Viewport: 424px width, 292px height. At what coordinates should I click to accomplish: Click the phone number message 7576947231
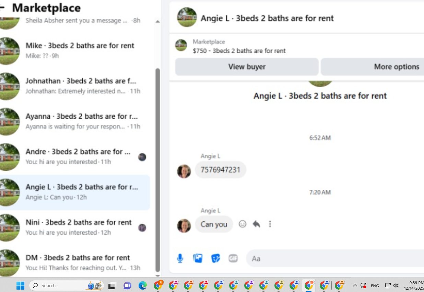[221, 170]
